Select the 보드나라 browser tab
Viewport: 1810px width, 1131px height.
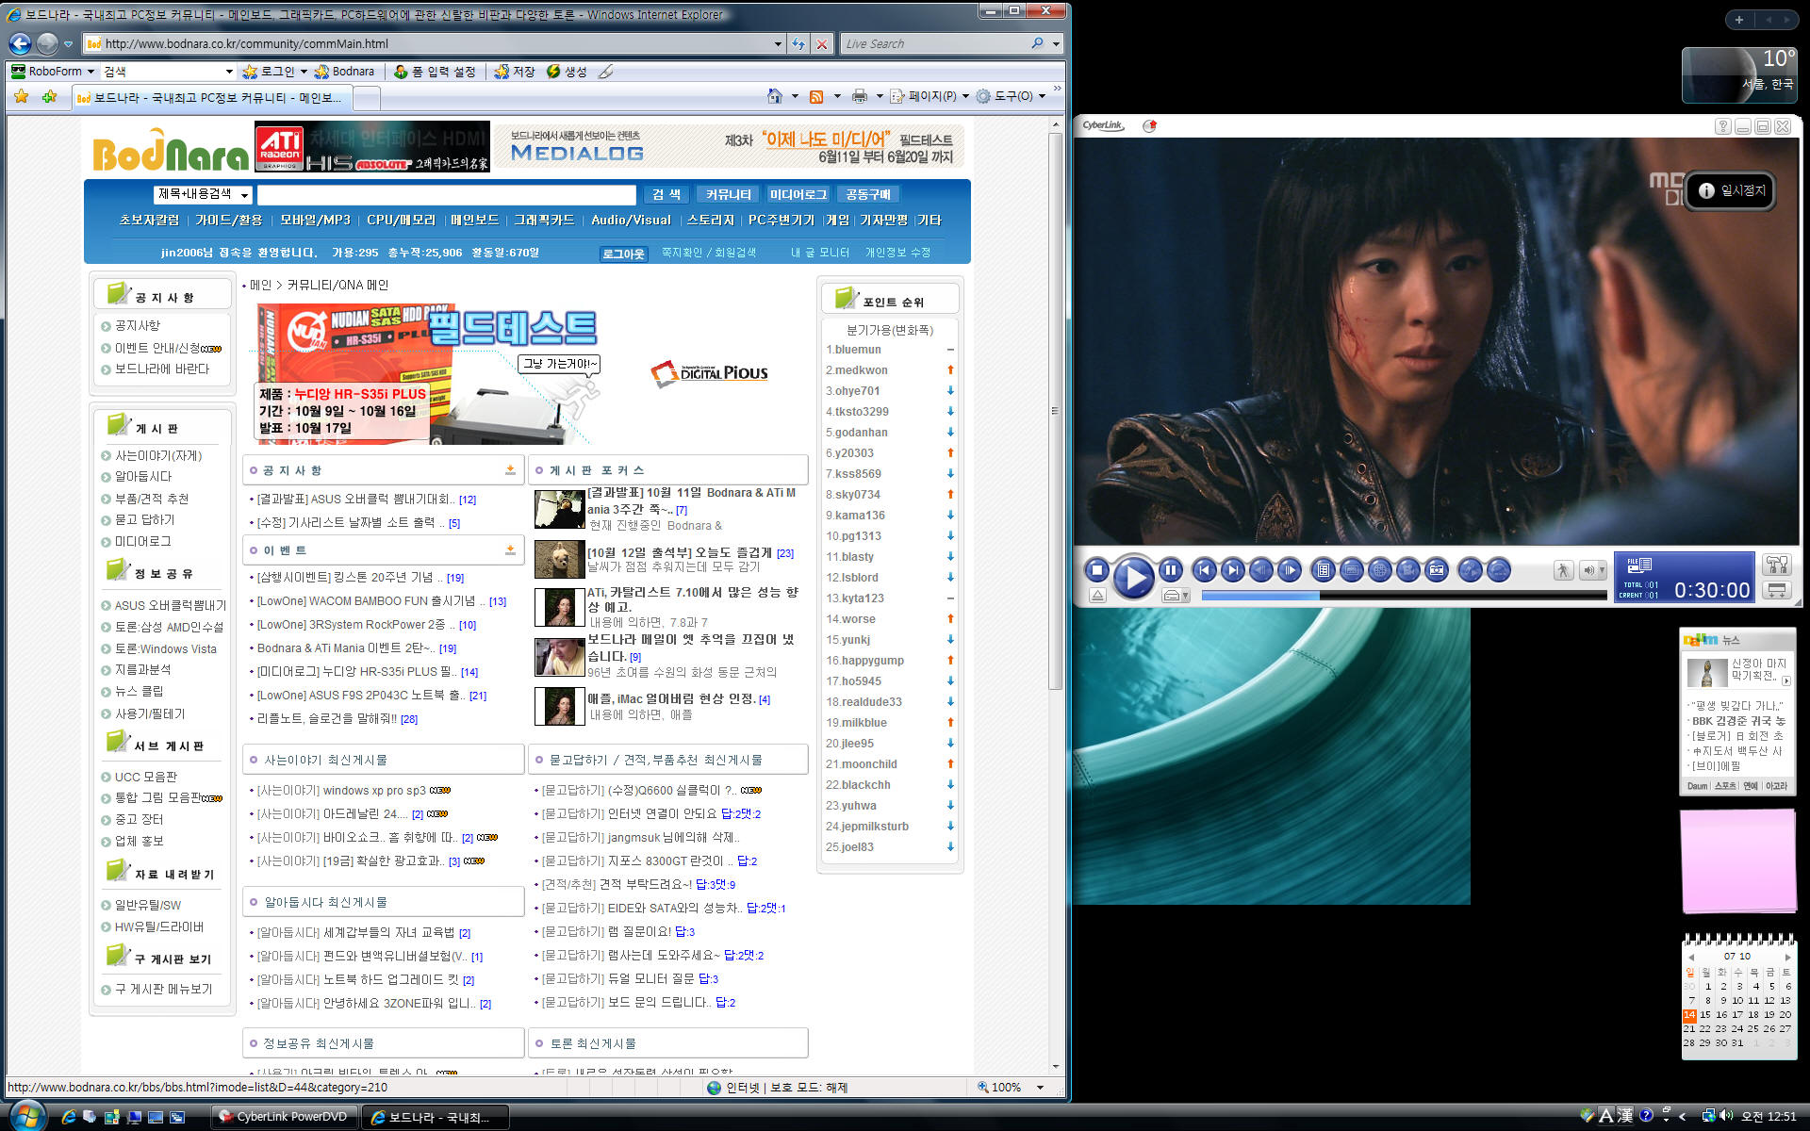tap(212, 98)
